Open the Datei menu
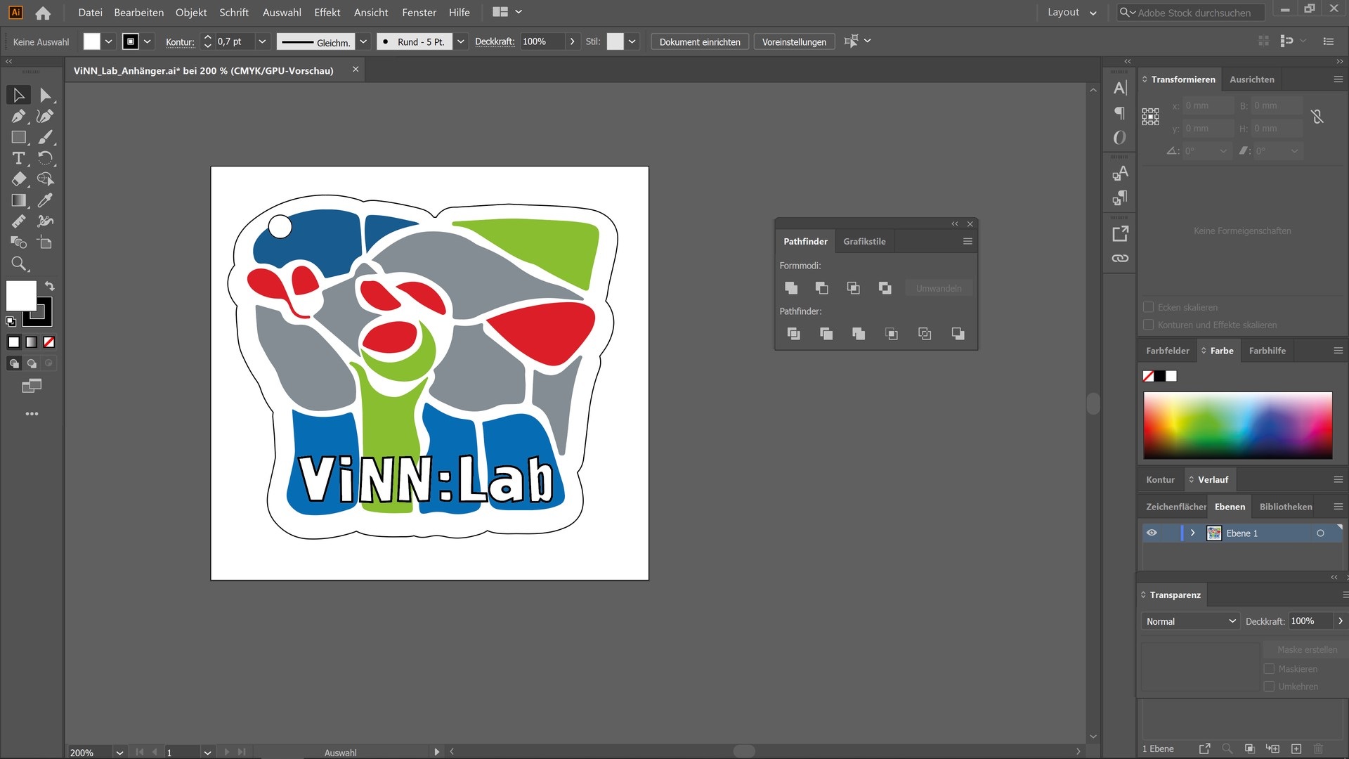This screenshot has width=1349, height=759. (90, 13)
